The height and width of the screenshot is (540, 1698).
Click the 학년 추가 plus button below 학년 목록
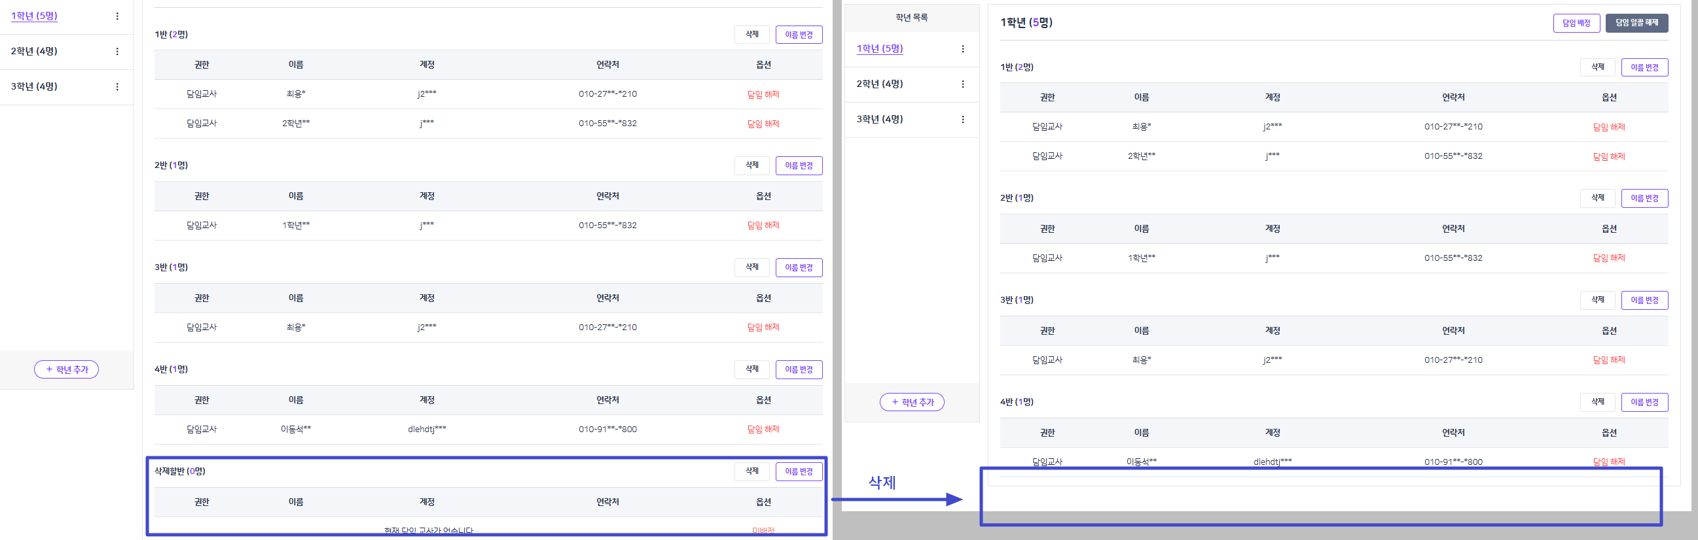(x=912, y=401)
